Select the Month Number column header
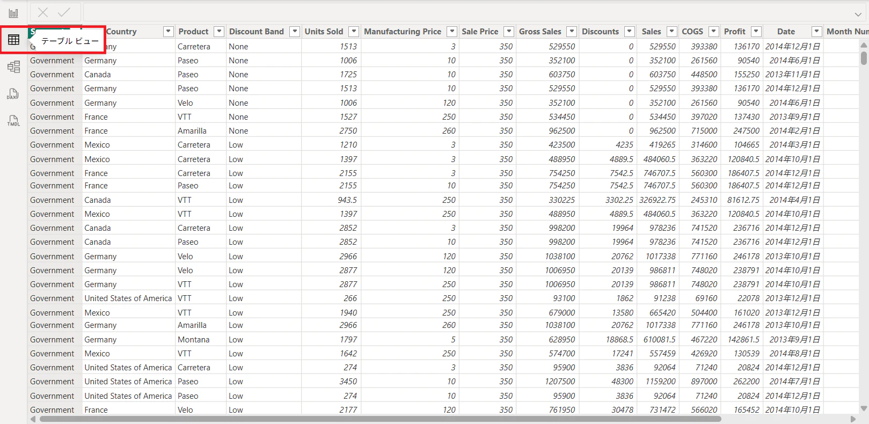 [847, 32]
